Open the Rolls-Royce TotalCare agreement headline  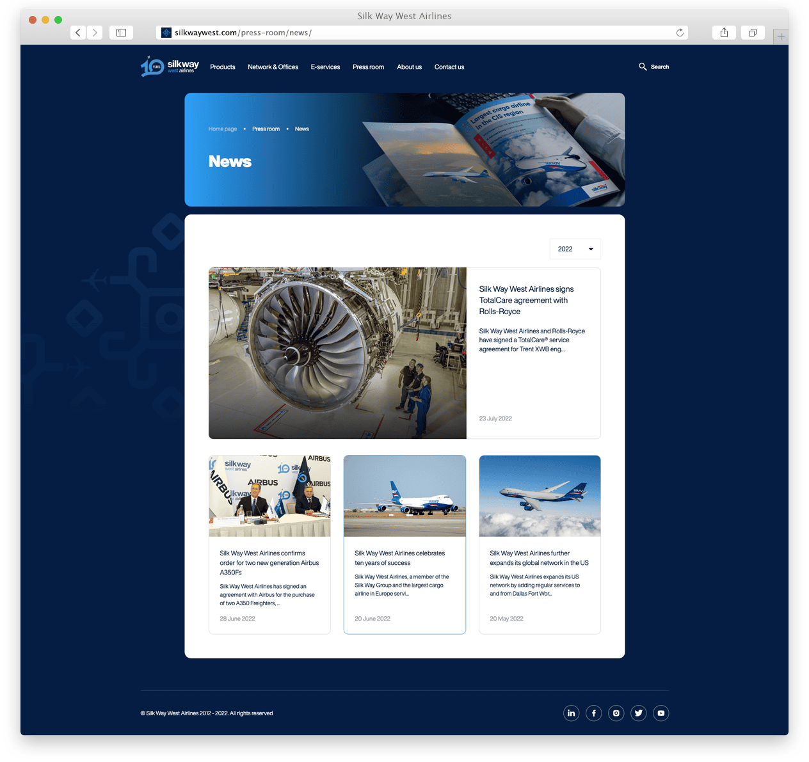tap(526, 300)
